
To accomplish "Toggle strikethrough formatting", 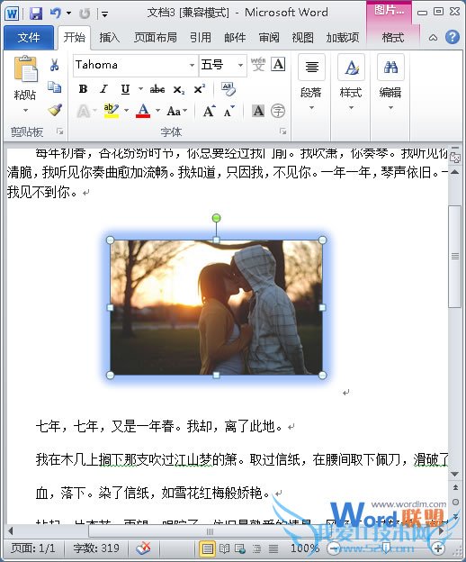I will 157,89.
